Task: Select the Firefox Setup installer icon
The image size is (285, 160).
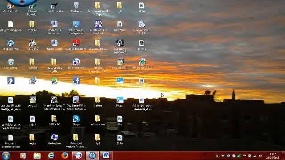Action: [142, 28]
